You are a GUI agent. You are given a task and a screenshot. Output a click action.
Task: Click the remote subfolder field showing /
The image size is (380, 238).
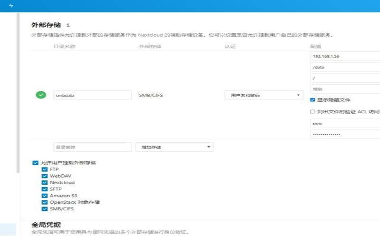coord(345,78)
